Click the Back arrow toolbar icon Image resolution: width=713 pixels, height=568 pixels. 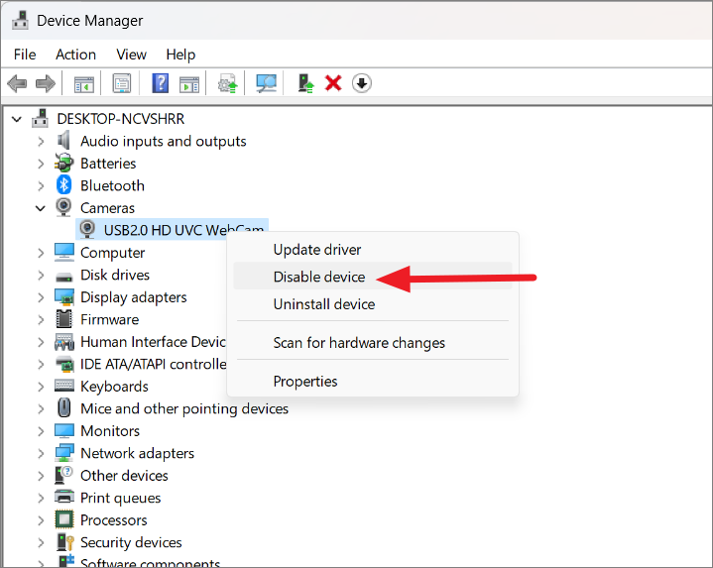tap(17, 83)
